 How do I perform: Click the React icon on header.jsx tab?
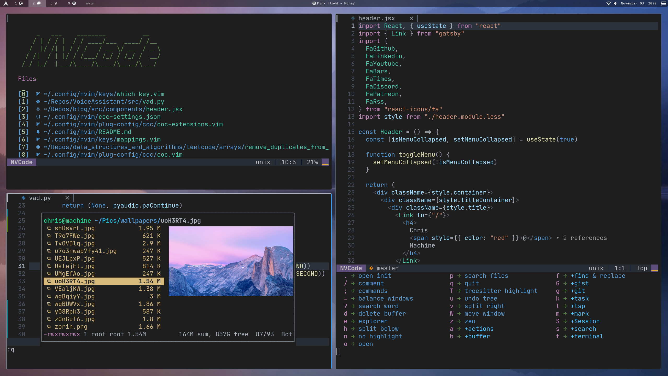click(353, 18)
